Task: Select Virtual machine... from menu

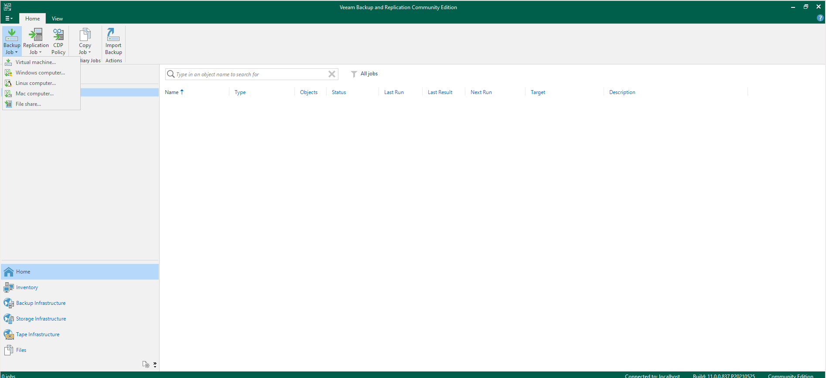Action: (36, 62)
